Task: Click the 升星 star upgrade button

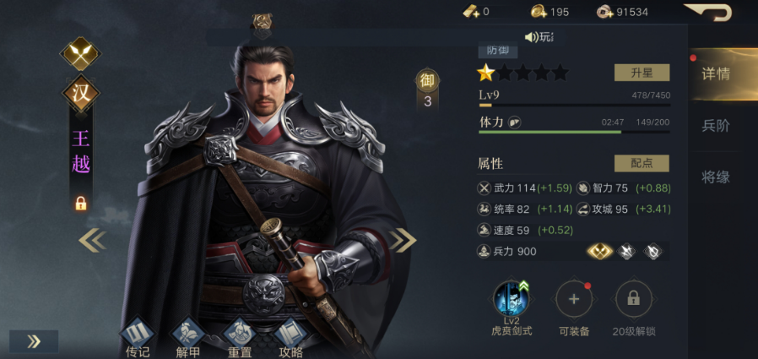Action: point(642,73)
